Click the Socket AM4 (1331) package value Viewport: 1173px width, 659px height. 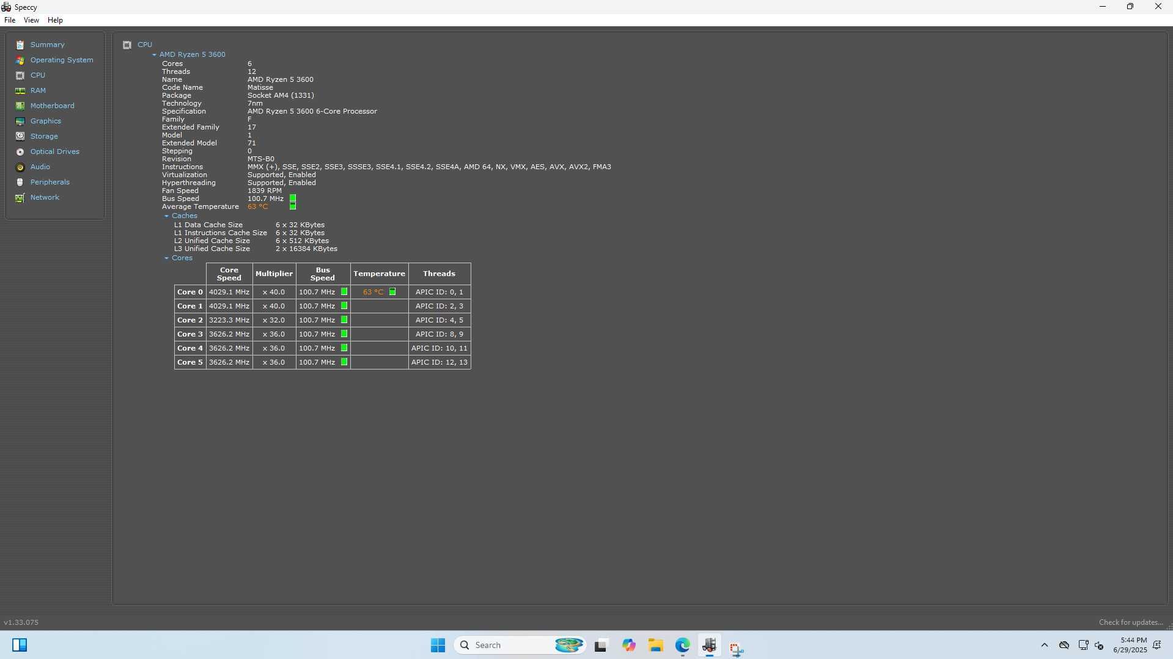pos(281,95)
